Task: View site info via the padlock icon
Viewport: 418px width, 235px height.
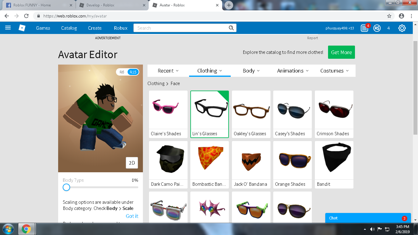Action: pos(39,16)
